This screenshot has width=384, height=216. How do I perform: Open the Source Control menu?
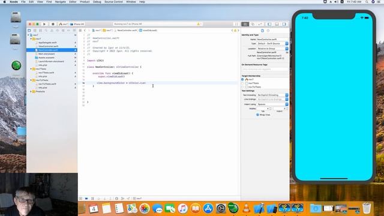click(x=113, y=2)
